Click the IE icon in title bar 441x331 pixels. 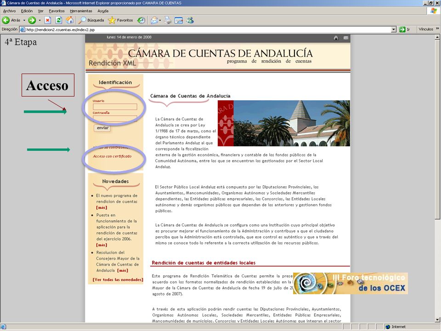point(3,3)
